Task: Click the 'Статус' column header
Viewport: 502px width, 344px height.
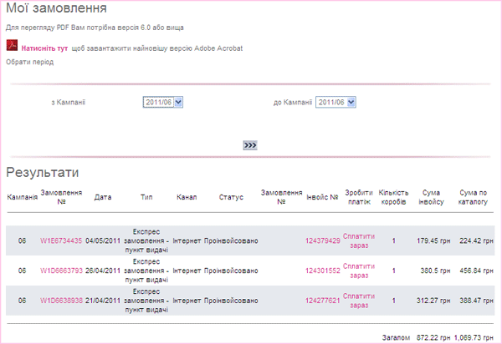Action: 231,197
